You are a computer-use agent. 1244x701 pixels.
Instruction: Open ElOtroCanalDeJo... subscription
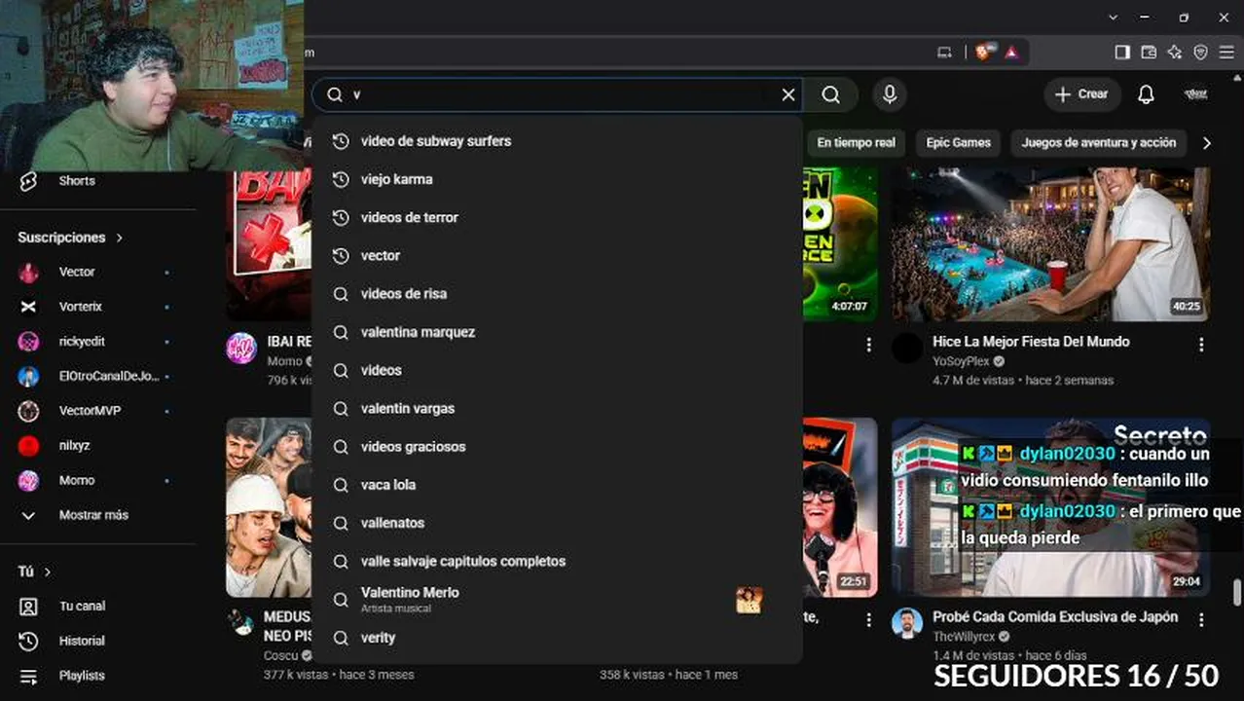(x=94, y=376)
